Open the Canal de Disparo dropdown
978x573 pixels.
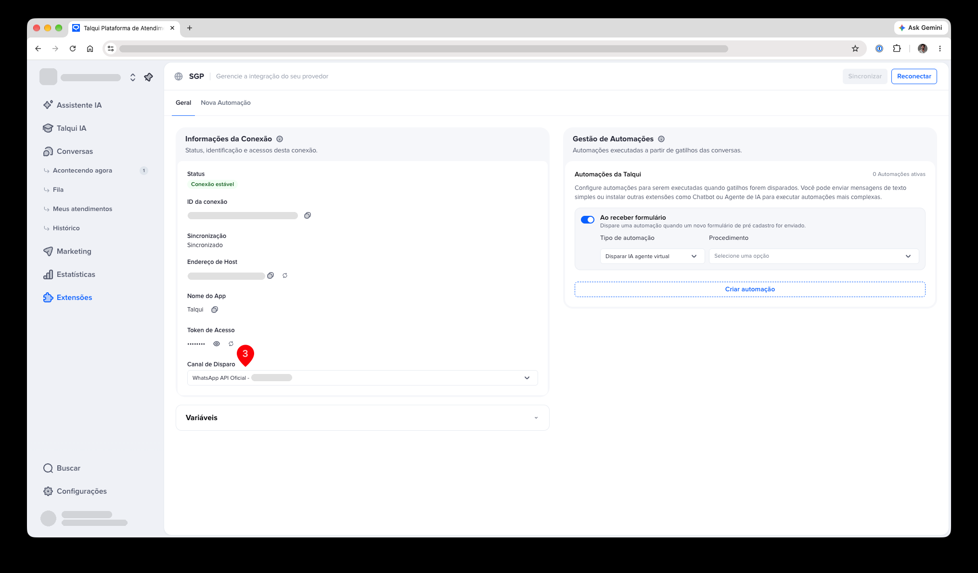pyautogui.click(x=362, y=378)
